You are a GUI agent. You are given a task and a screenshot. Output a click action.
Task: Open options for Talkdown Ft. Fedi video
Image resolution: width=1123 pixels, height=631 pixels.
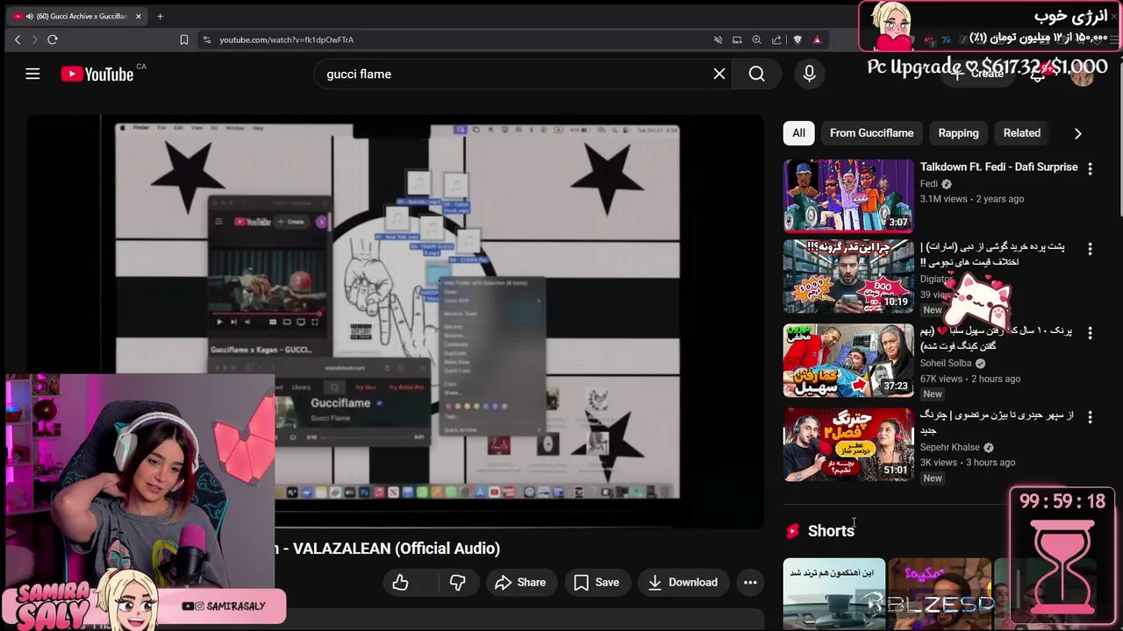pyautogui.click(x=1090, y=168)
